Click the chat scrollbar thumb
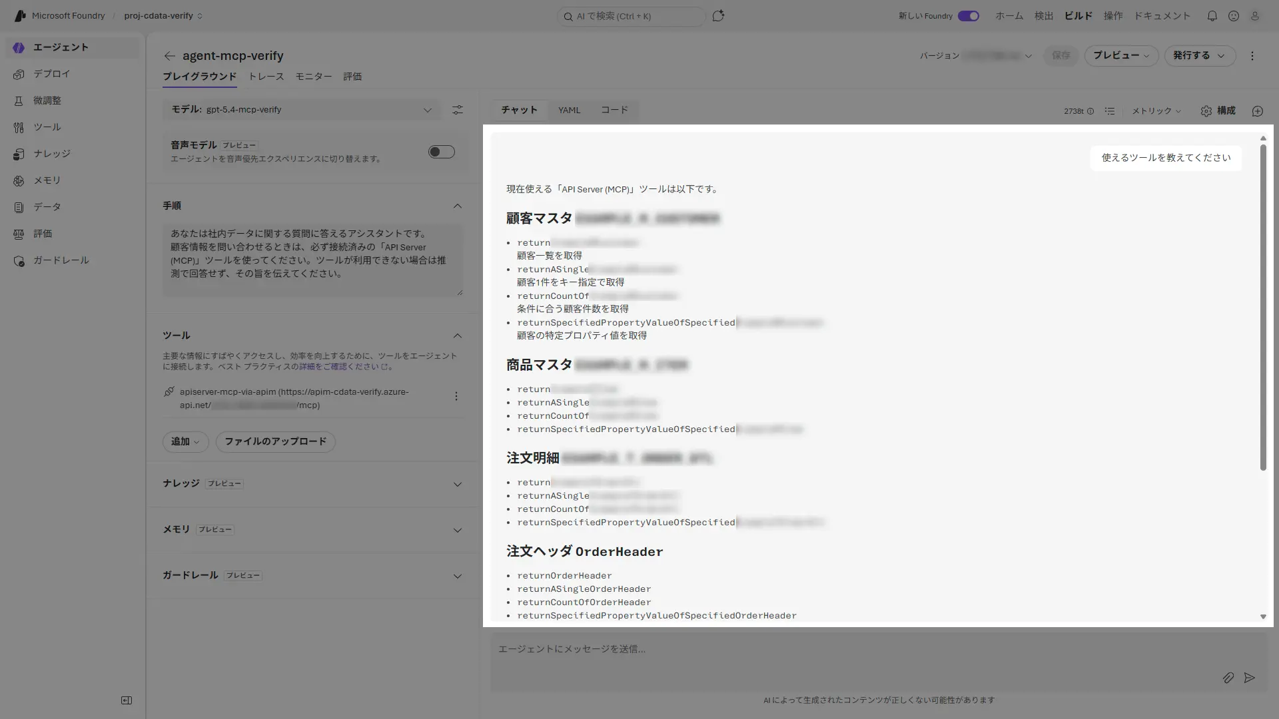The width and height of the screenshot is (1279, 719). pyautogui.click(x=1263, y=308)
